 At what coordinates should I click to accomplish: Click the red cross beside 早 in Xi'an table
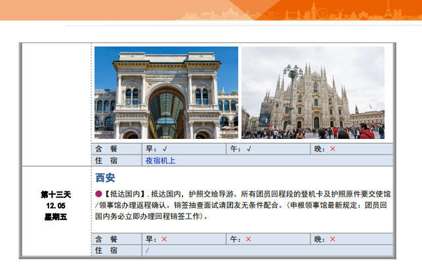(x=164, y=239)
